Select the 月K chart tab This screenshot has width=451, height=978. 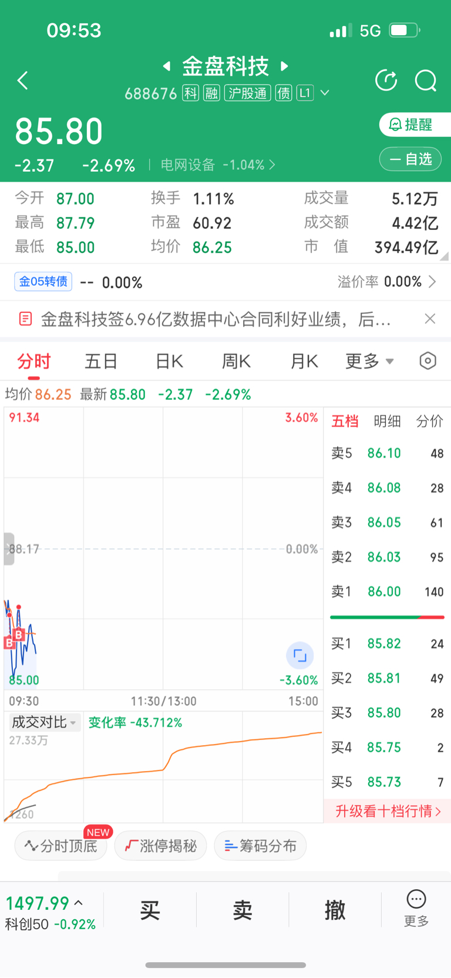(x=304, y=361)
